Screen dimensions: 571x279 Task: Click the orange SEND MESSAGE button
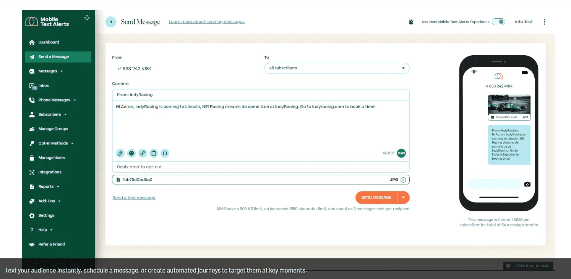pos(376,197)
